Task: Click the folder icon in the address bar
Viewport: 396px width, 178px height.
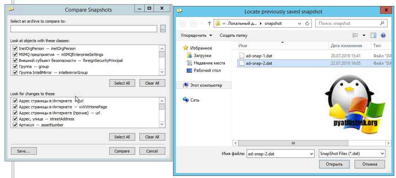Action: point(218,23)
